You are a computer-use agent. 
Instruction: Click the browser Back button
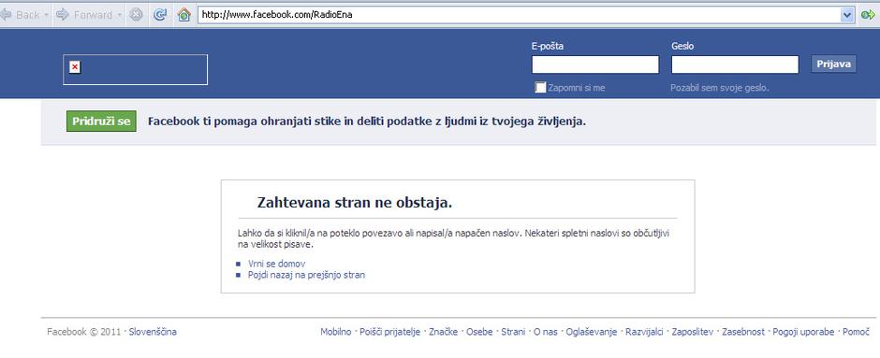coord(22,15)
